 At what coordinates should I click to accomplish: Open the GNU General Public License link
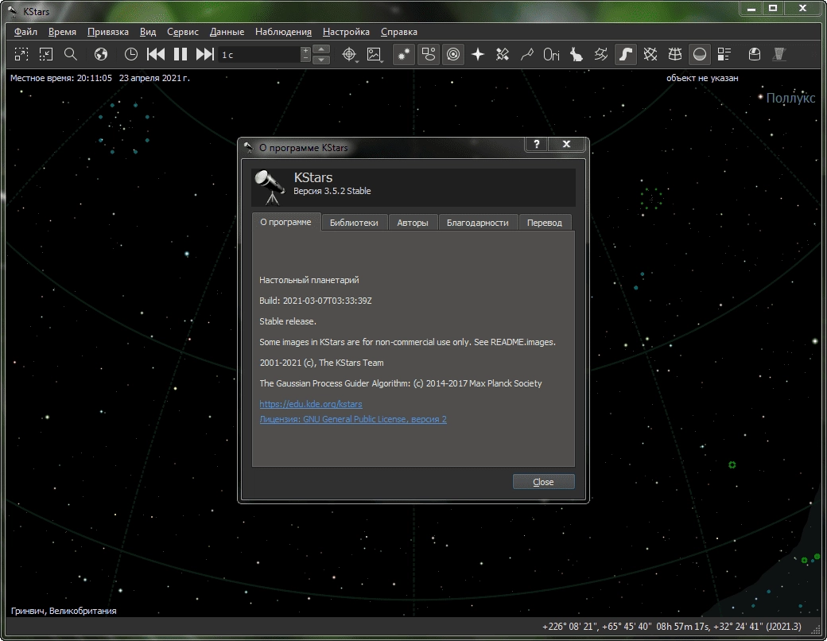[353, 419]
